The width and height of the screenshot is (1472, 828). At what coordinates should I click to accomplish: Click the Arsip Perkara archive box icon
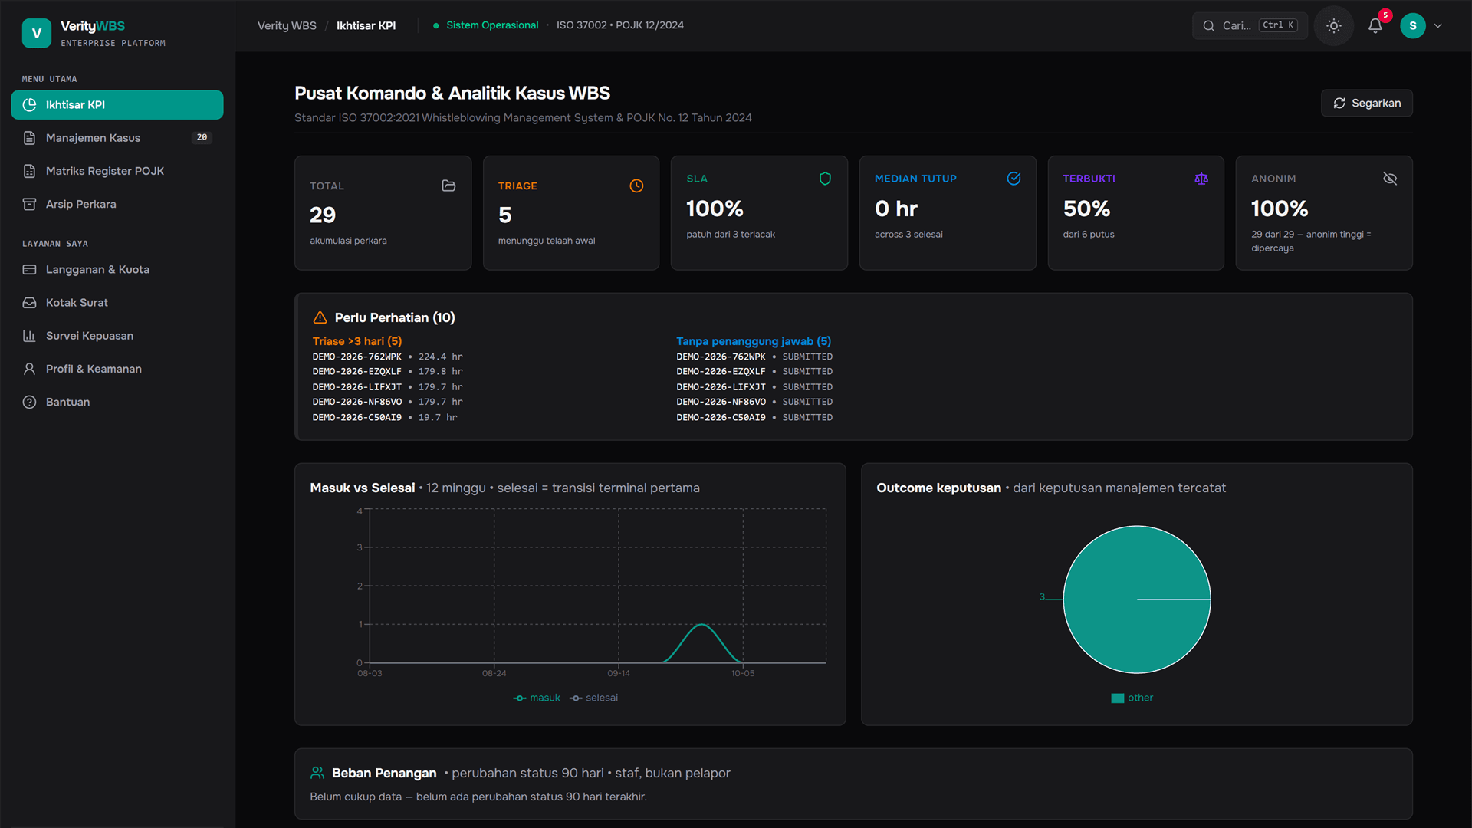point(29,204)
